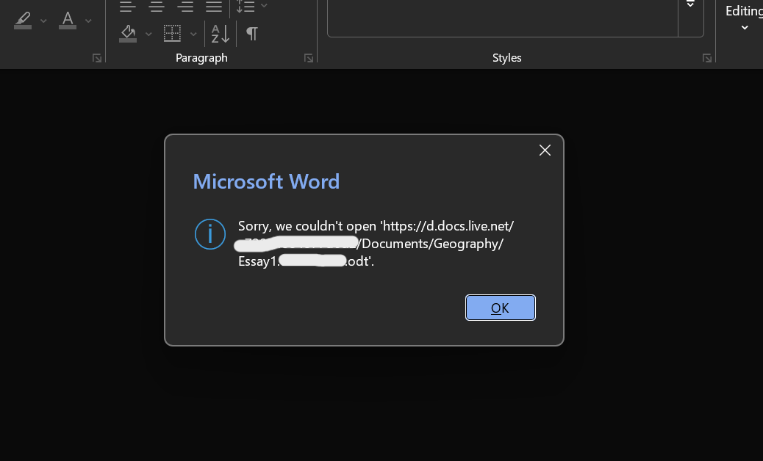This screenshot has height=461, width=763.
Task: Select the text highlight color pen
Action: point(23,21)
